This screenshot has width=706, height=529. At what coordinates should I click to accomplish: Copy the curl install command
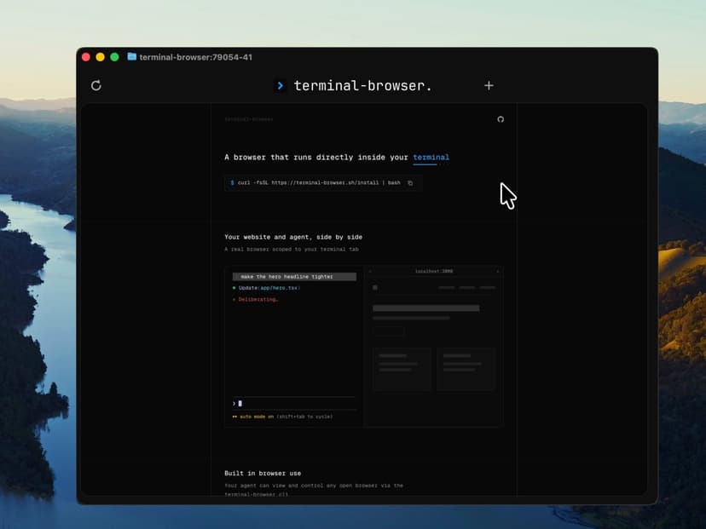click(x=410, y=183)
